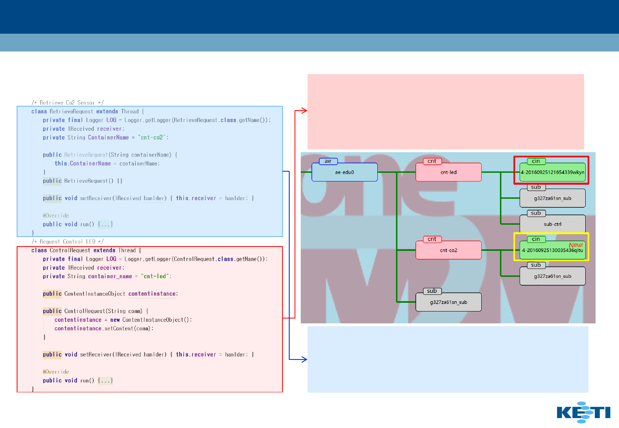This screenshot has width=619, height=428.
Task: Click "public ControlRequest(String comm) {" line
Action: click(x=96, y=311)
